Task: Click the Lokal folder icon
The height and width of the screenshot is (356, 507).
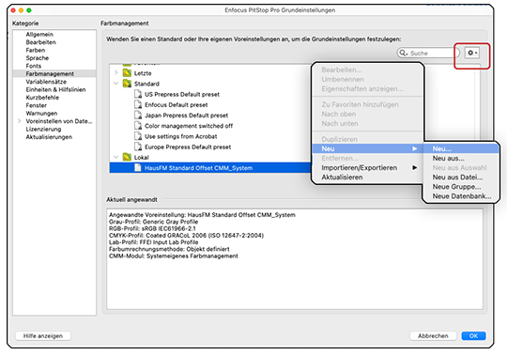Action: tap(127, 158)
